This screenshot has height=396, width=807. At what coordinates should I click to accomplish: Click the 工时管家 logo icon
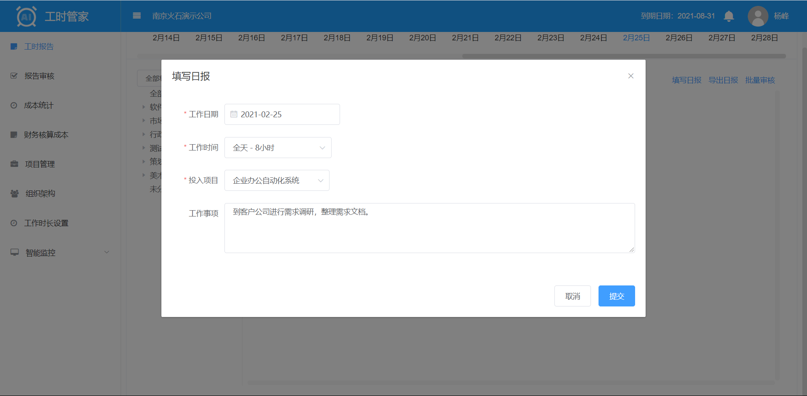26,16
